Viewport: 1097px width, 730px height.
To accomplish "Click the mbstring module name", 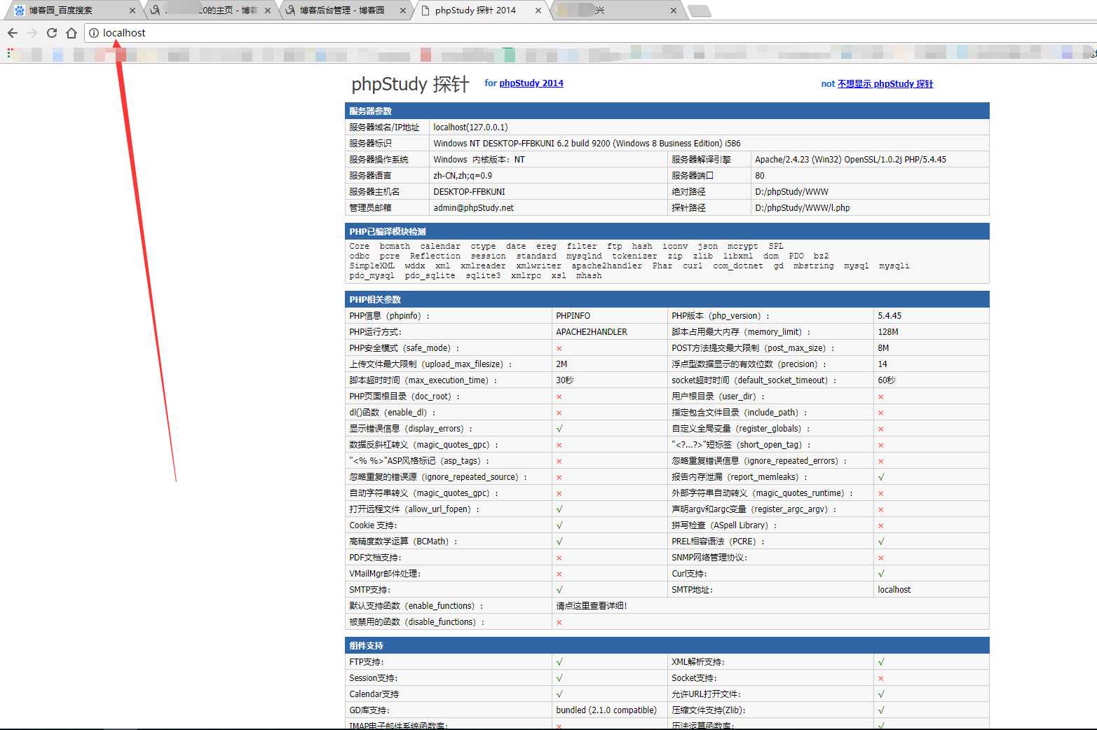I will pos(814,266).
